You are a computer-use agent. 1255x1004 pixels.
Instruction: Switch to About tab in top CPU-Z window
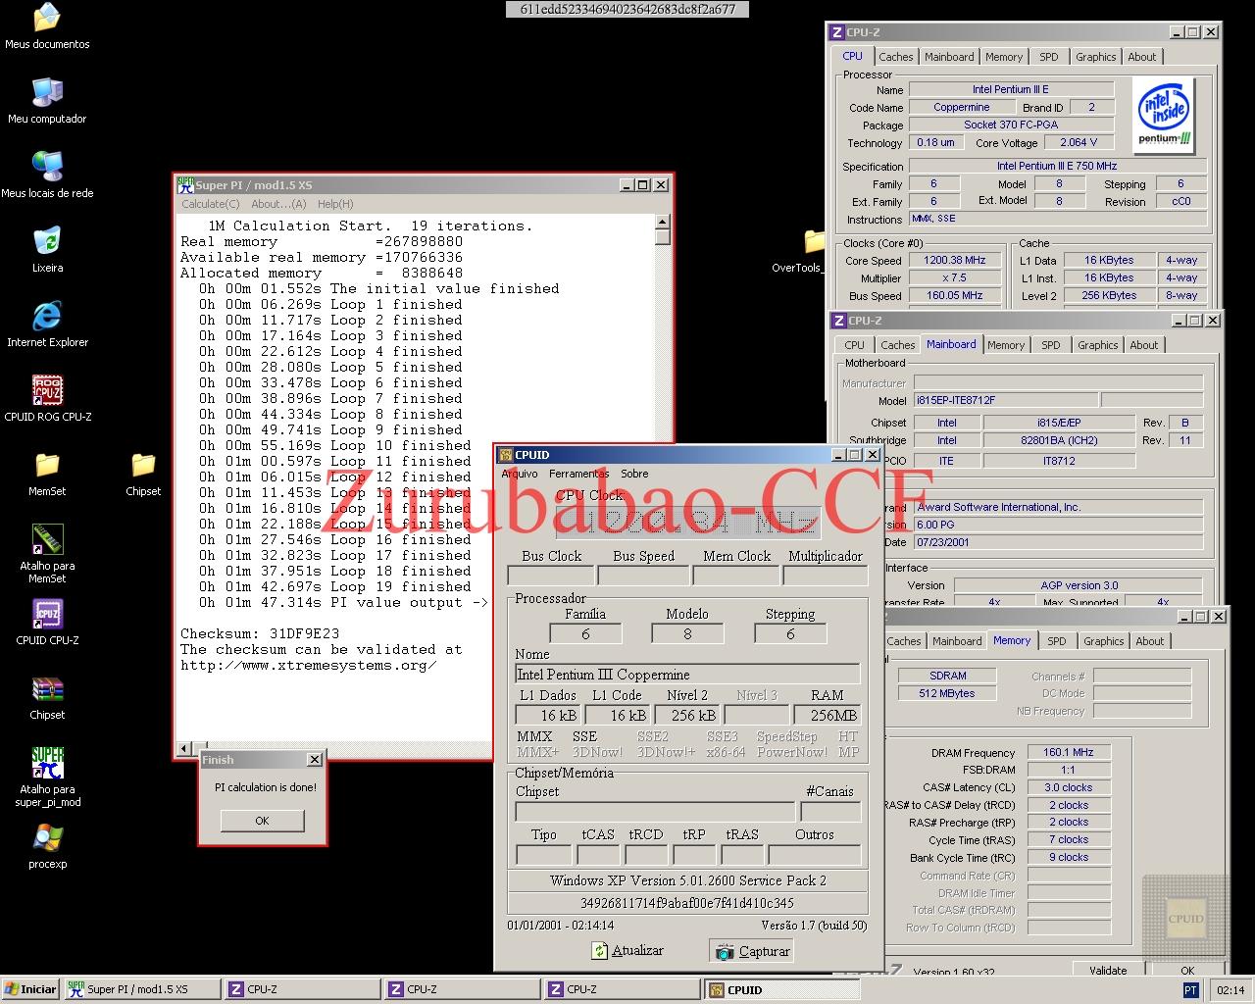[1141, 57]
